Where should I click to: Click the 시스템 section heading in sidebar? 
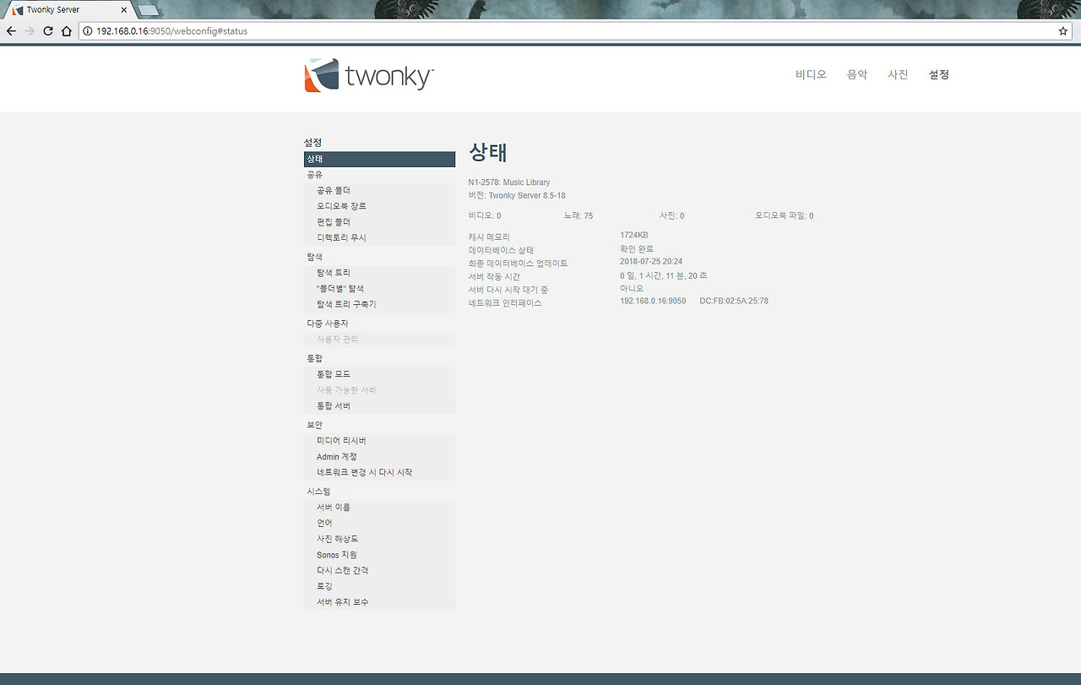point(318,492)
